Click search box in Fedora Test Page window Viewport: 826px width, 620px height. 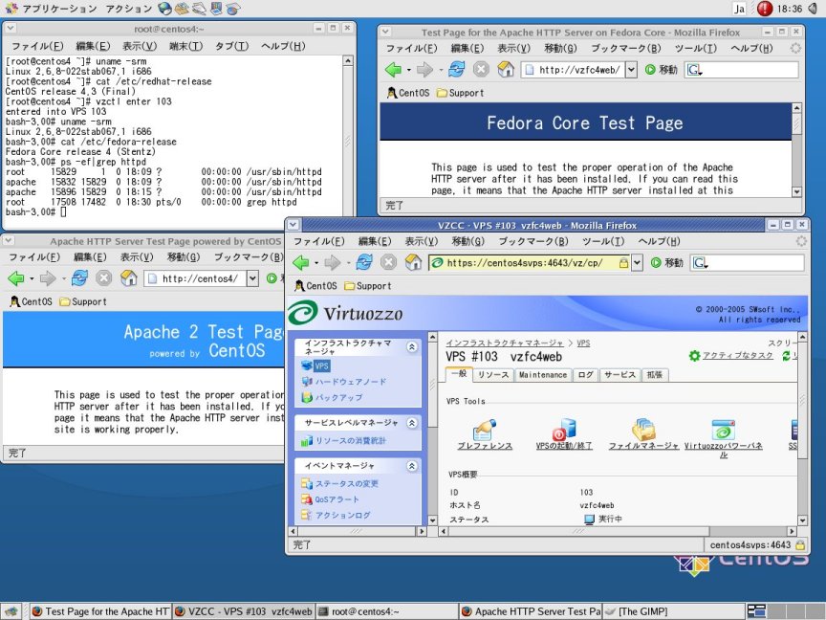click(x=742, y=70)
